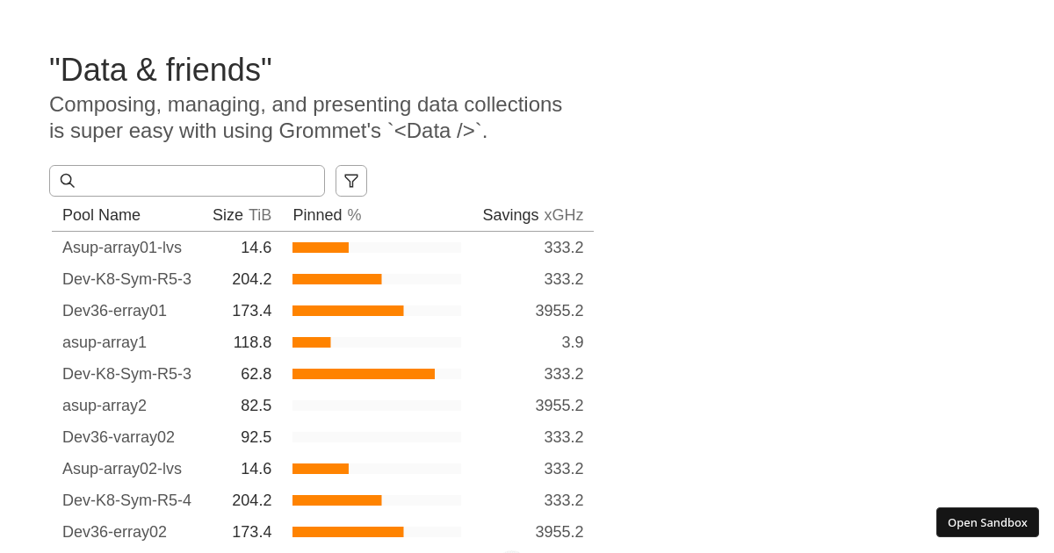The height and width of the screenshot is (553, 1054).
Task: Click the Dev-K8-Sym-R5-4 pinned progress bar
Action: (x=377, y=500)
